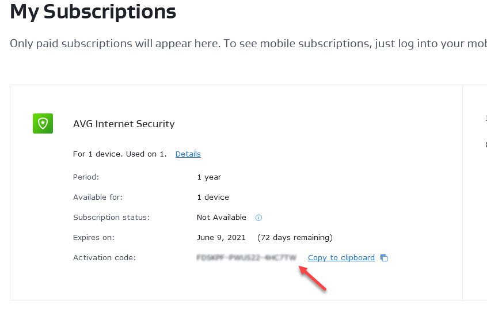Click the For 1 device usage text
Screen dimensions: 487x312
point(120,154)
